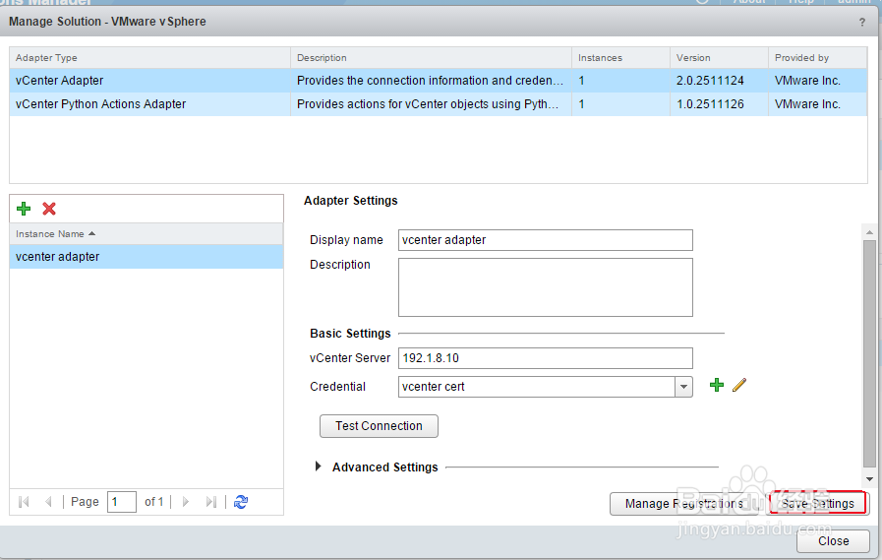The height and width of the screenshot is (560, 882).
Task: Click the Provided by column header
Action: pos(817,58)
